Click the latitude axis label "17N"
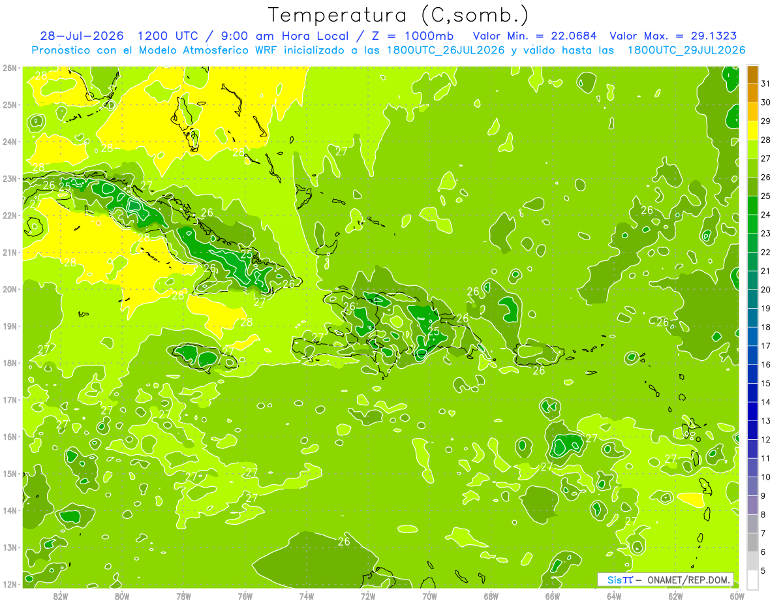The height and width of the screenshot is (605, 783). coord(9,400)
